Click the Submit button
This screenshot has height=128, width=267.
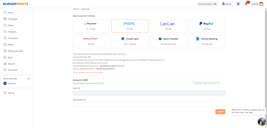220,112
